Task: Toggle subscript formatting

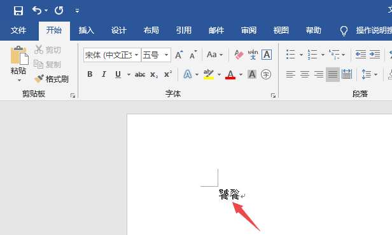Action: (x=154, y=74)
